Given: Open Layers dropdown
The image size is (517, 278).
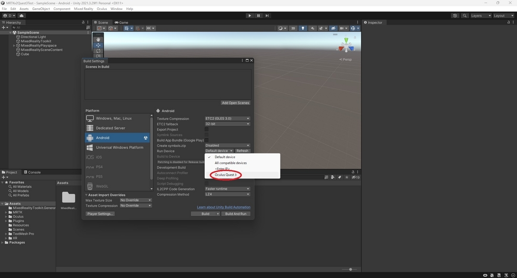Looking at the screenshot, I should point(480,16).
